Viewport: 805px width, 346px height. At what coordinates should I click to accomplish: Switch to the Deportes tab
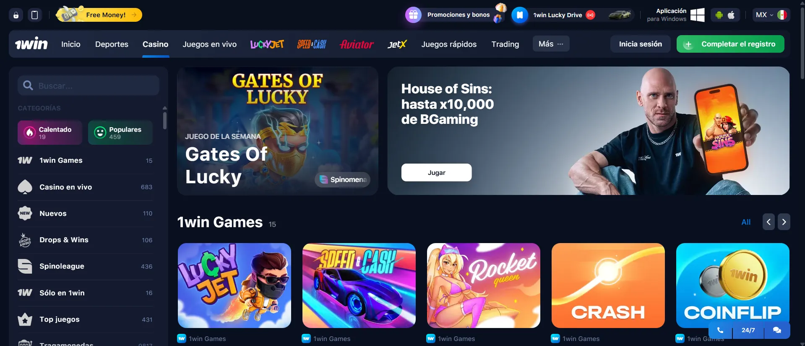(112, 44)
